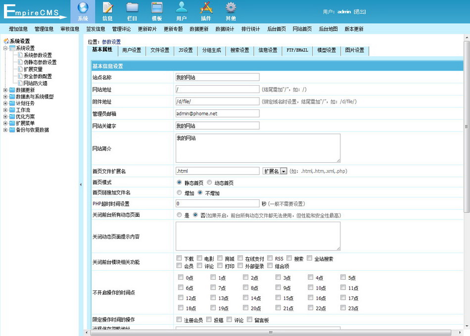470x336 pixels.
Task: Expand the 优化方案 tree node
Action: [5, 116]
